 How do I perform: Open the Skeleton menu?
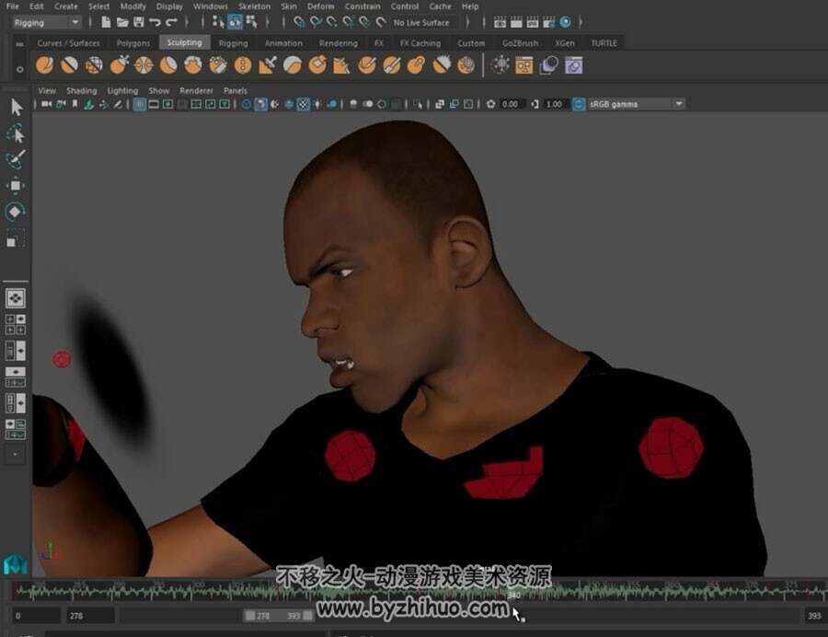pos(254,6)
